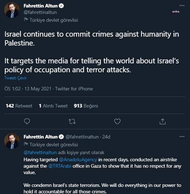Screen dimensions: 190x194
Task: Like the tweet with heart icon
Action: coord(117,121)
